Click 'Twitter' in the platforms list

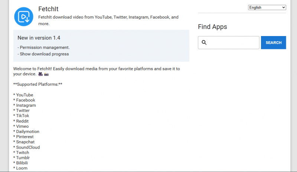tap(23, 110)
